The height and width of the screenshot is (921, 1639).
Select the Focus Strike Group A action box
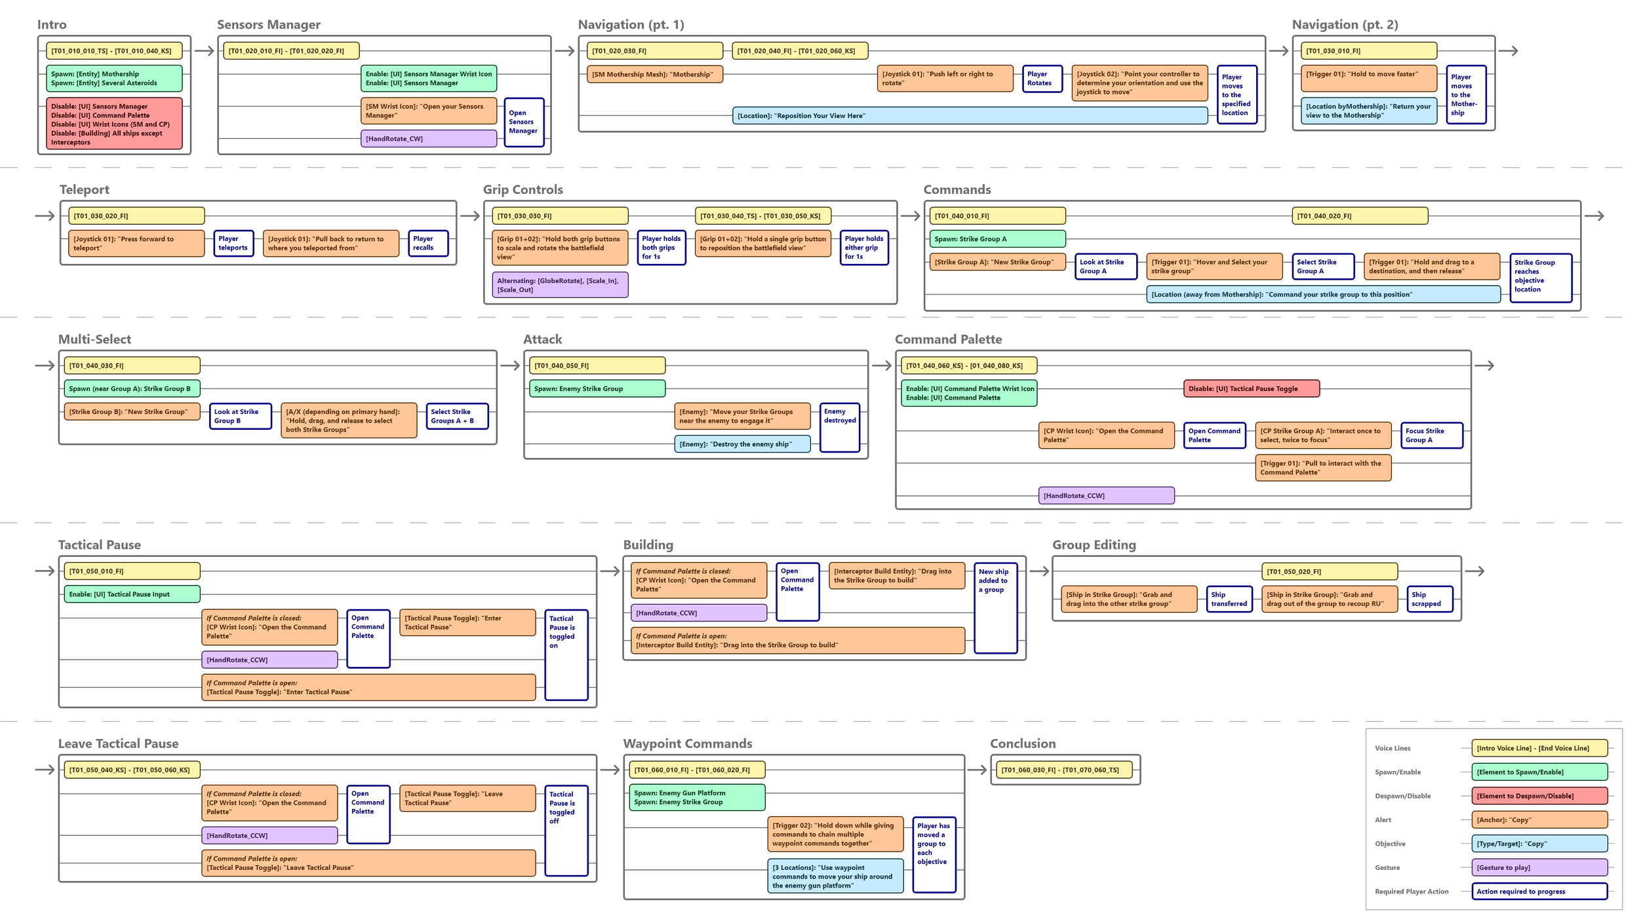pyautogui.click(x=1432, y=436)
